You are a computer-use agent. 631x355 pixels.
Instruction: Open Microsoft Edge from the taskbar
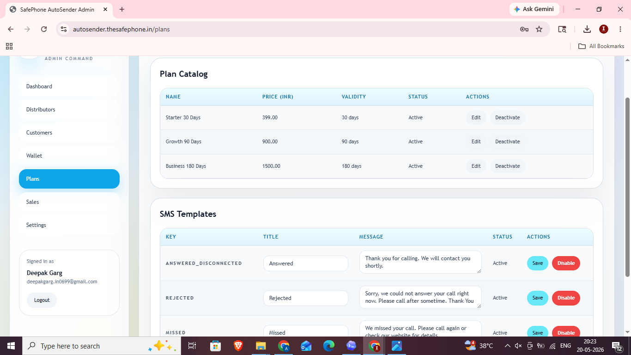point(328,346)
